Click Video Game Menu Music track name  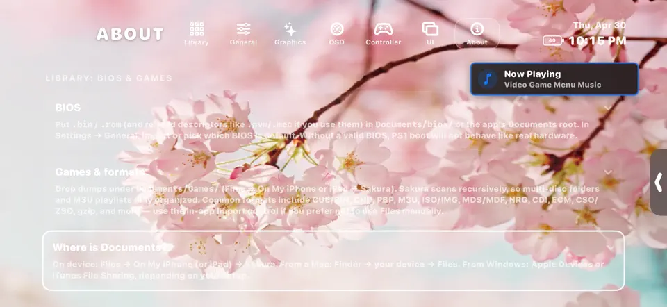[552, 85]
